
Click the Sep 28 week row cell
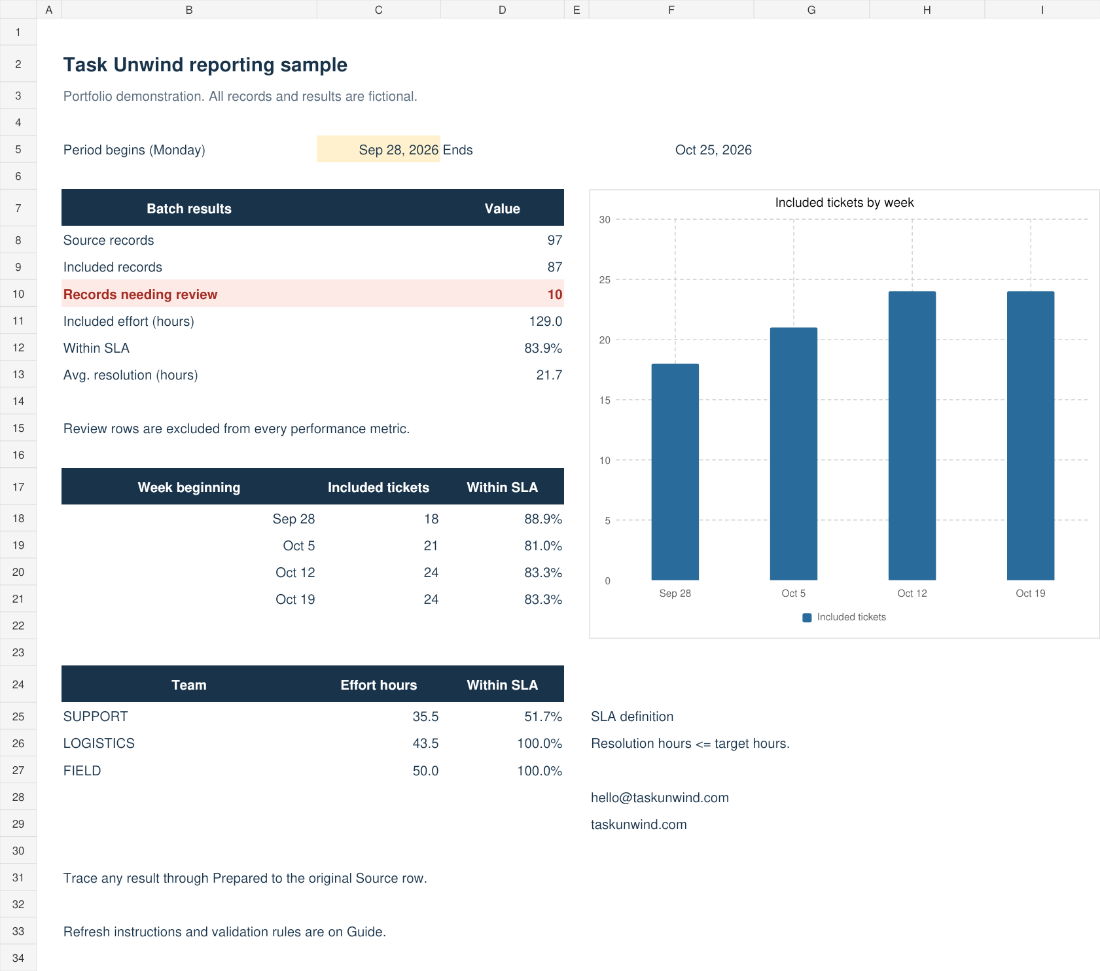point(189,519)
